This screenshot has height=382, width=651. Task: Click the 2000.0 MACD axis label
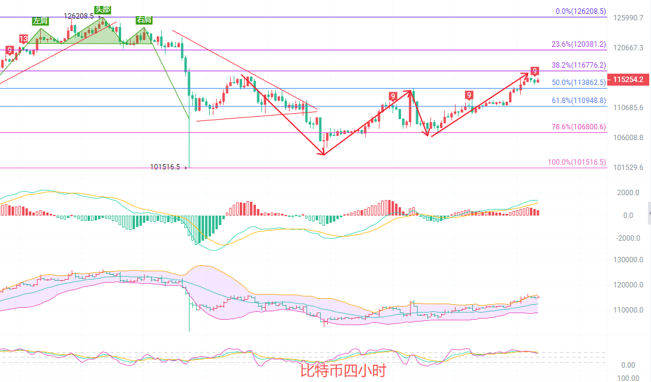point(629,193)
